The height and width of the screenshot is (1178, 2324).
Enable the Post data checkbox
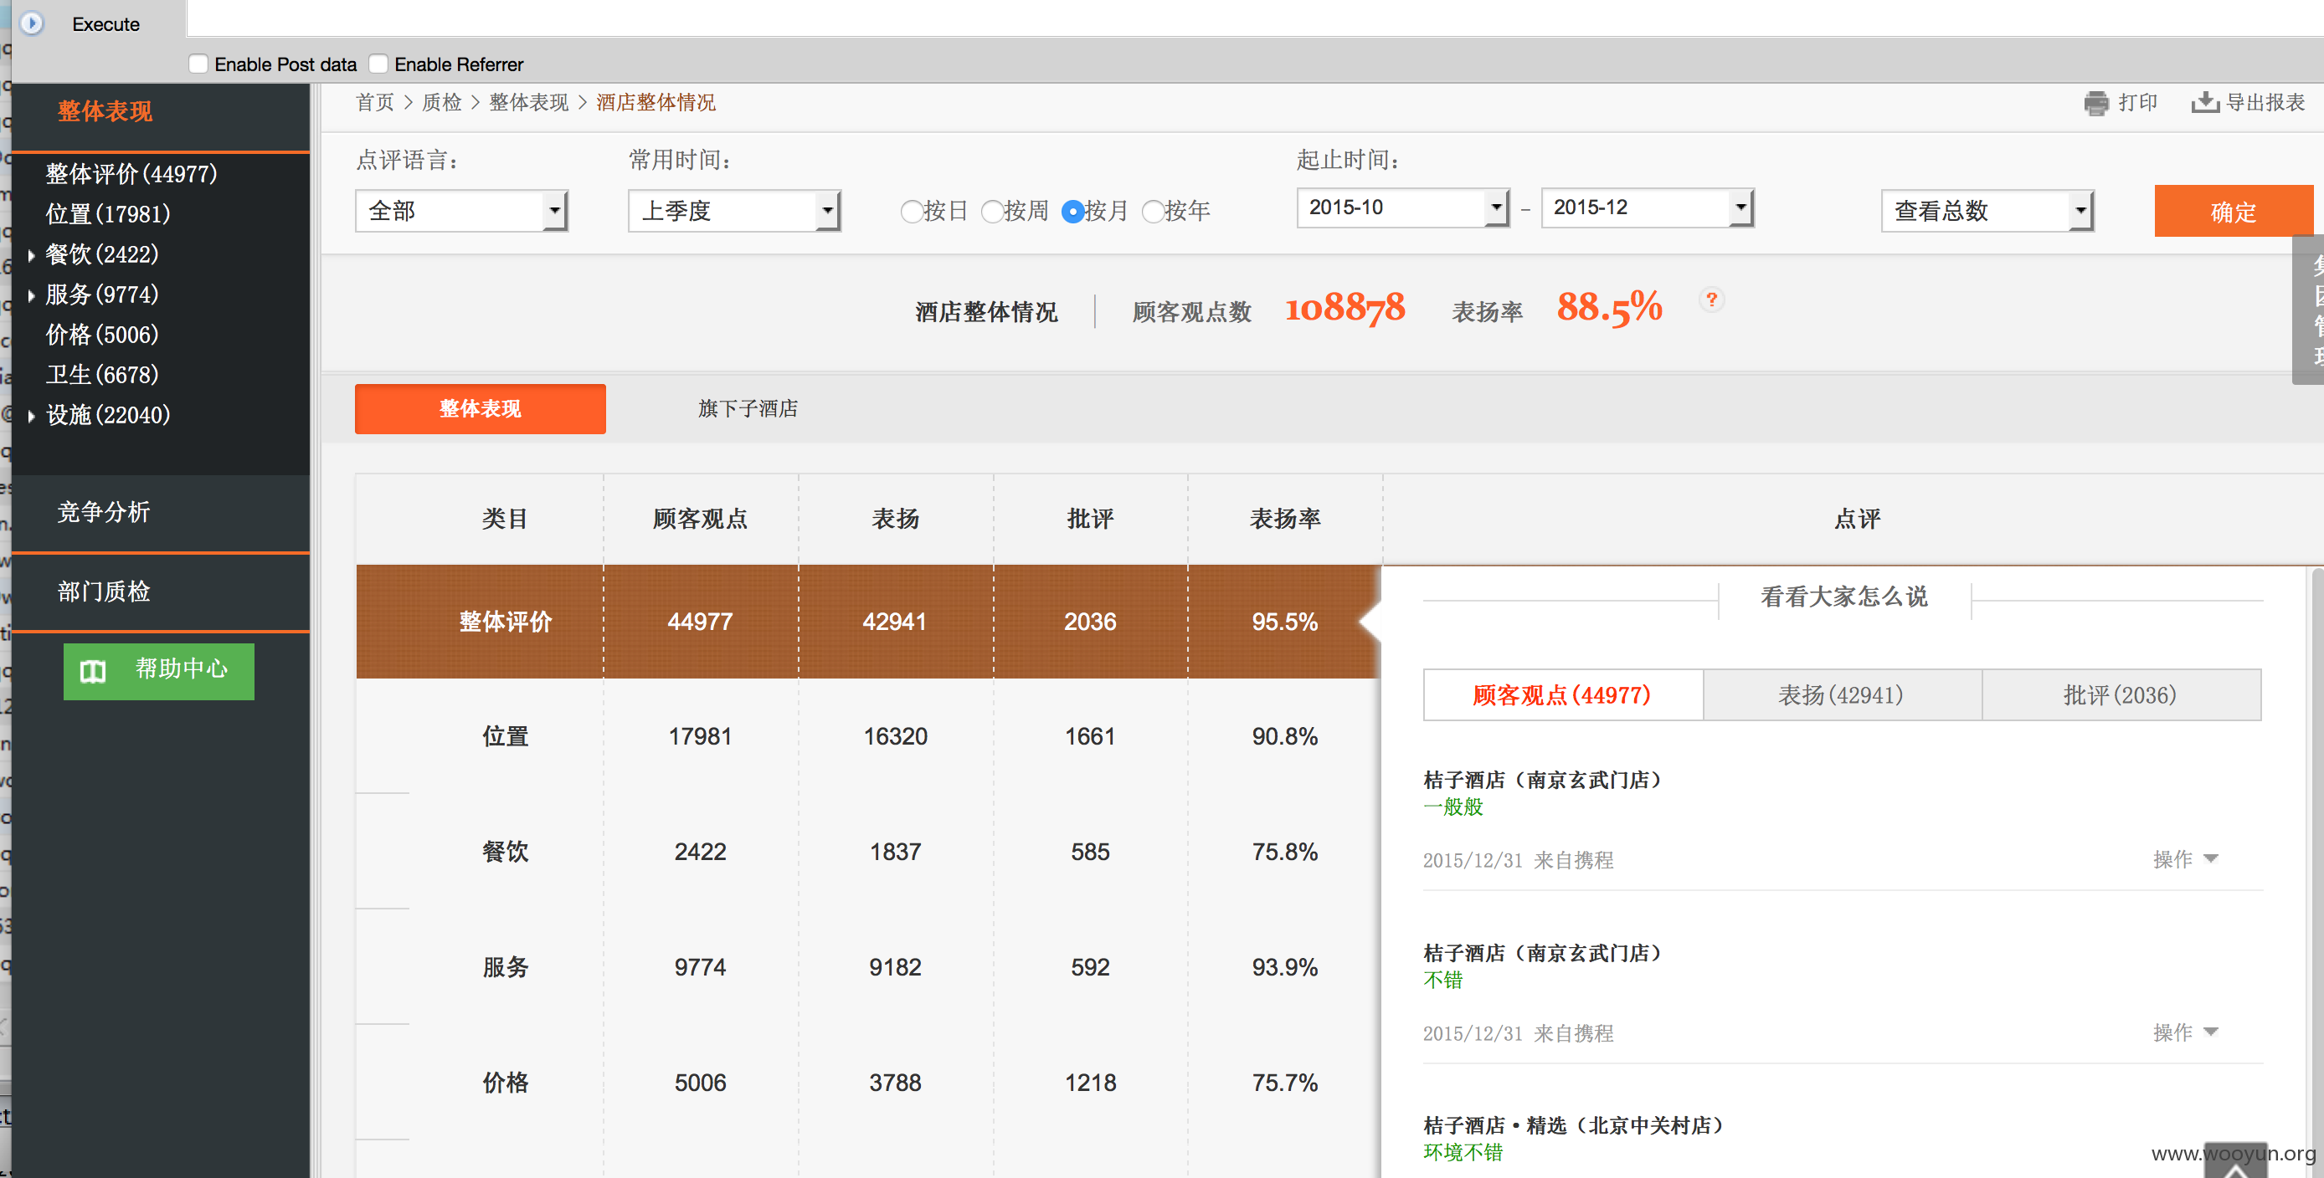[x=198, y=64]
